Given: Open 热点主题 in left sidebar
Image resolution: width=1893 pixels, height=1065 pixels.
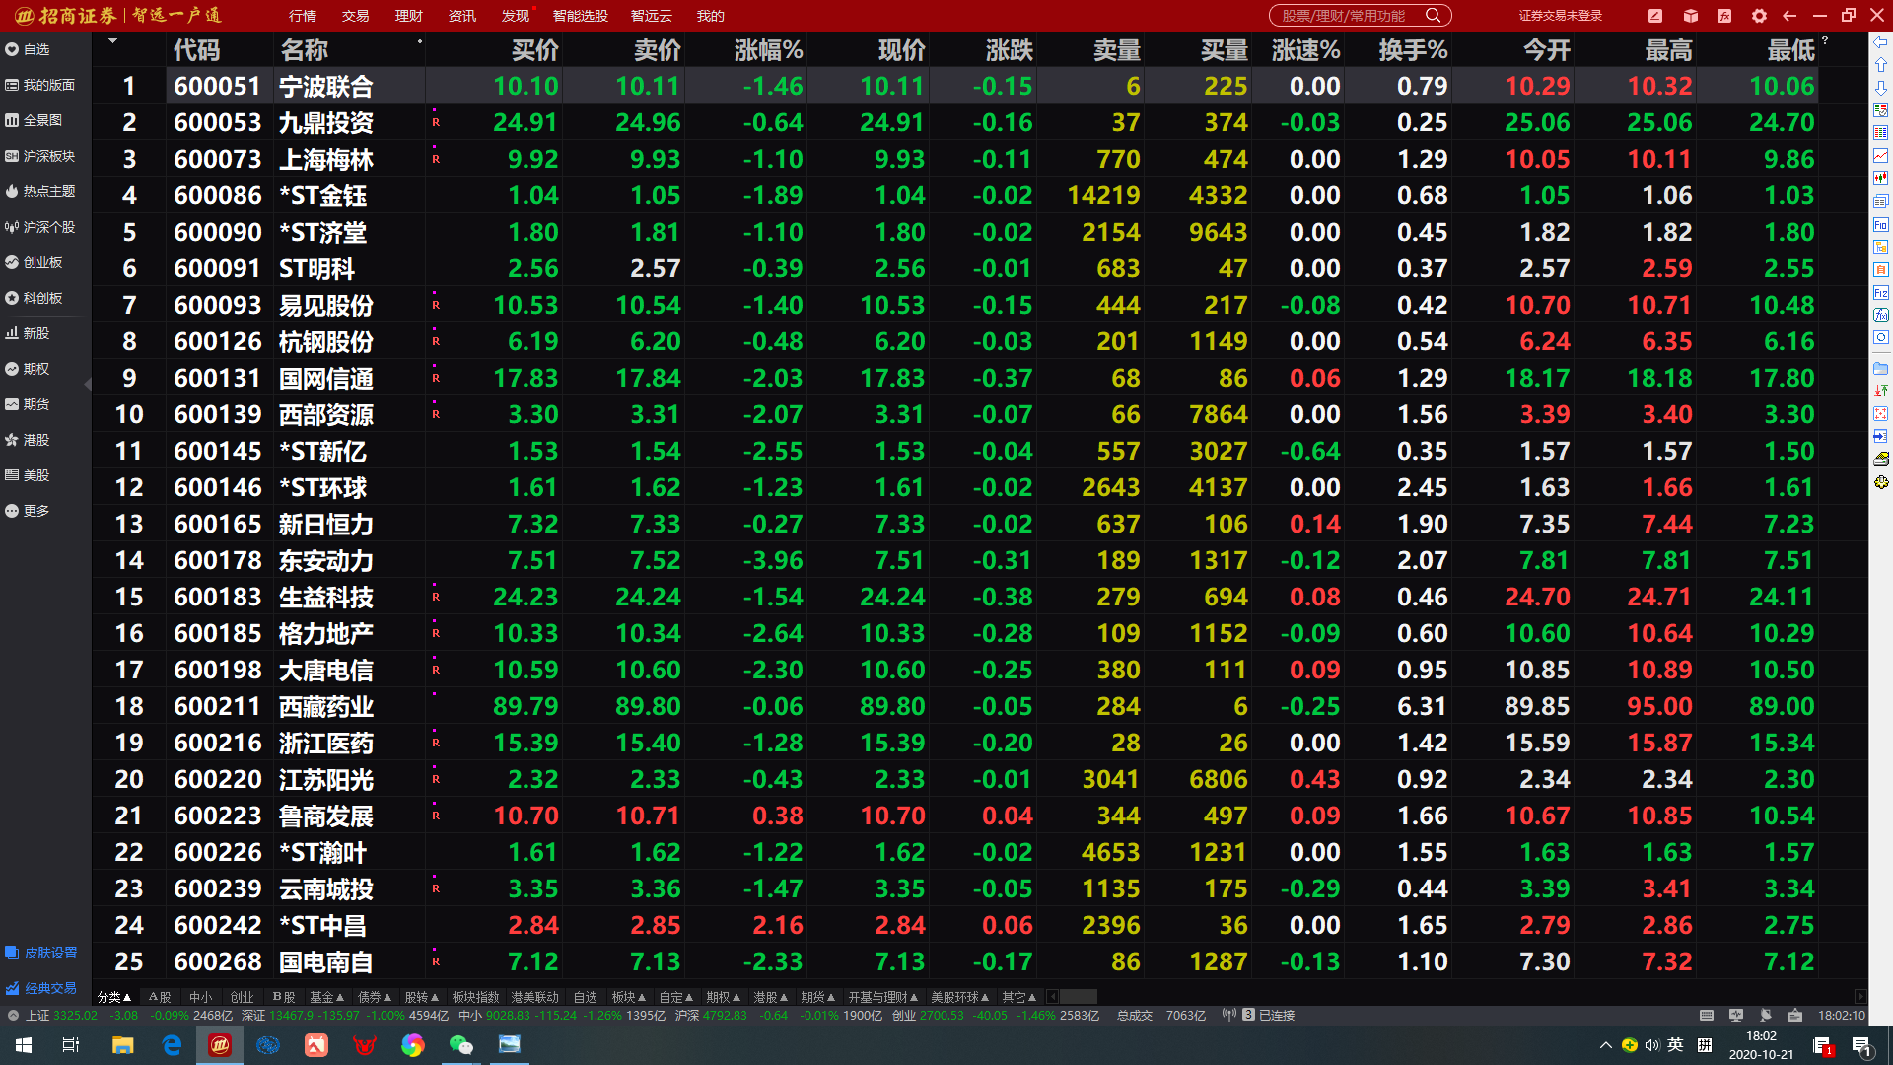Looking at the screenshot, I should click(48, 191).
